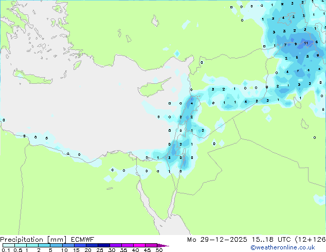The image size is (326, 252).
Task: Pick the 15–20 mm legend color swatch
Action: tap(80, 245)
